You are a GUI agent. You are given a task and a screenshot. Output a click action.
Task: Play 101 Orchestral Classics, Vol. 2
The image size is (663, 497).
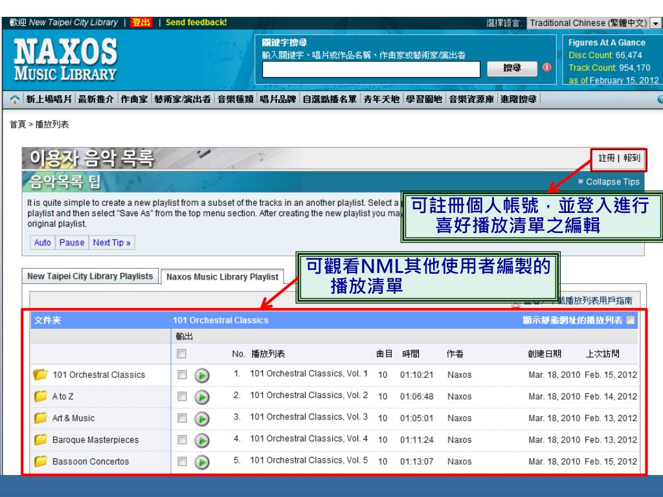202,397
